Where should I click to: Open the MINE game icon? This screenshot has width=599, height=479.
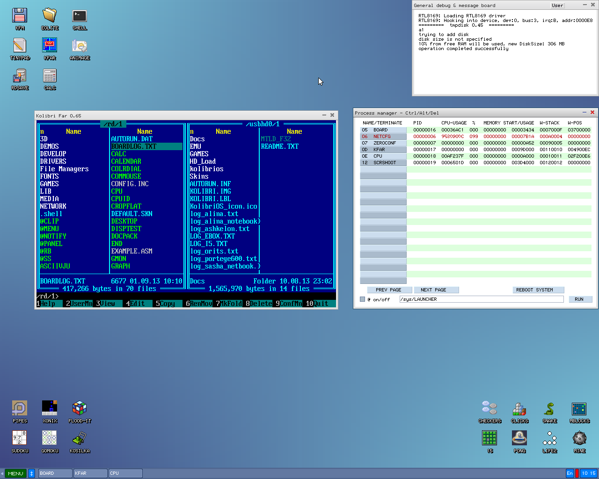[x=579, y=439]
